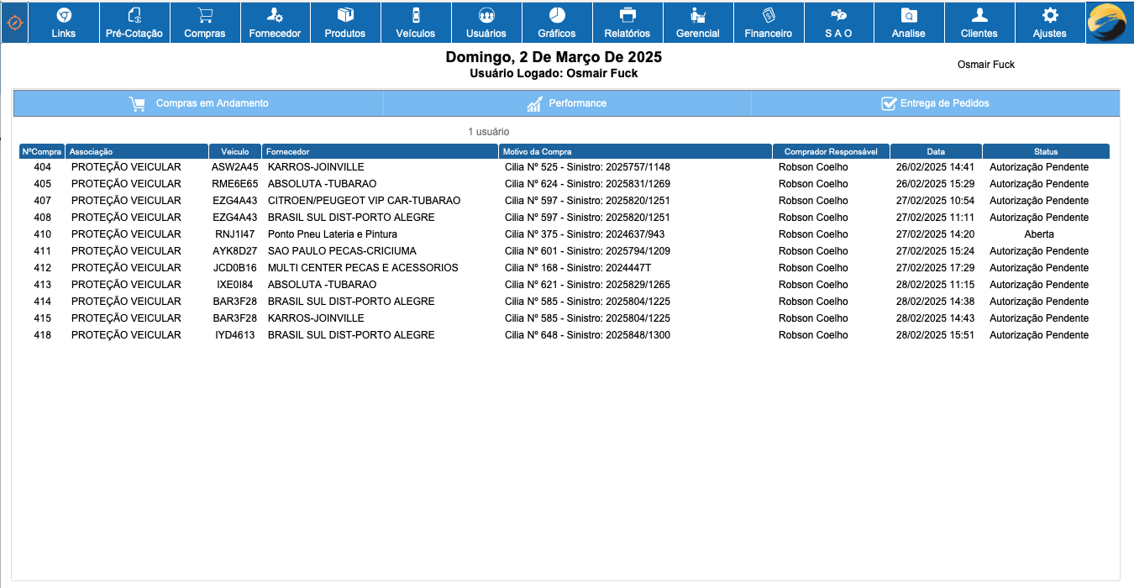
Task: Click the company logo at top right
Action: coord(1107,23)
